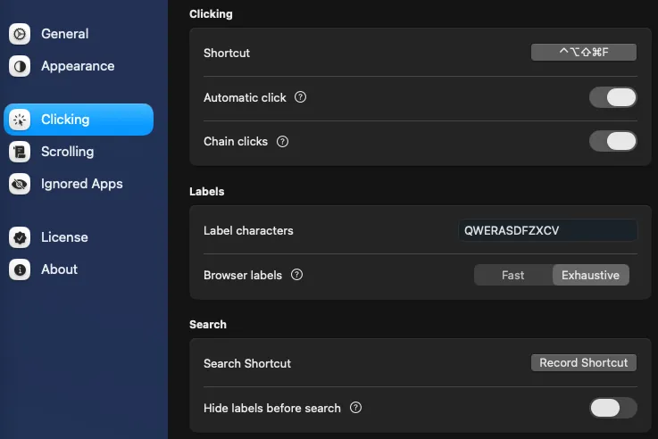Click help icon next to Automatic click
The width and height of the screenshot is (658, 439).
(x=300, y=97)
